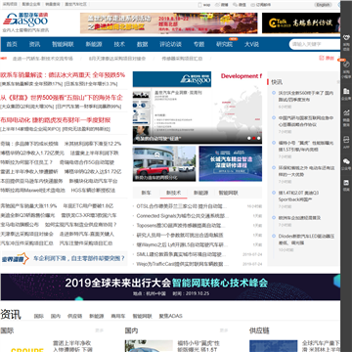Click the Gasgoo logo at top left
Image resolution: width=352 pixels, height=352 pixels.
[x=25, y=21]
